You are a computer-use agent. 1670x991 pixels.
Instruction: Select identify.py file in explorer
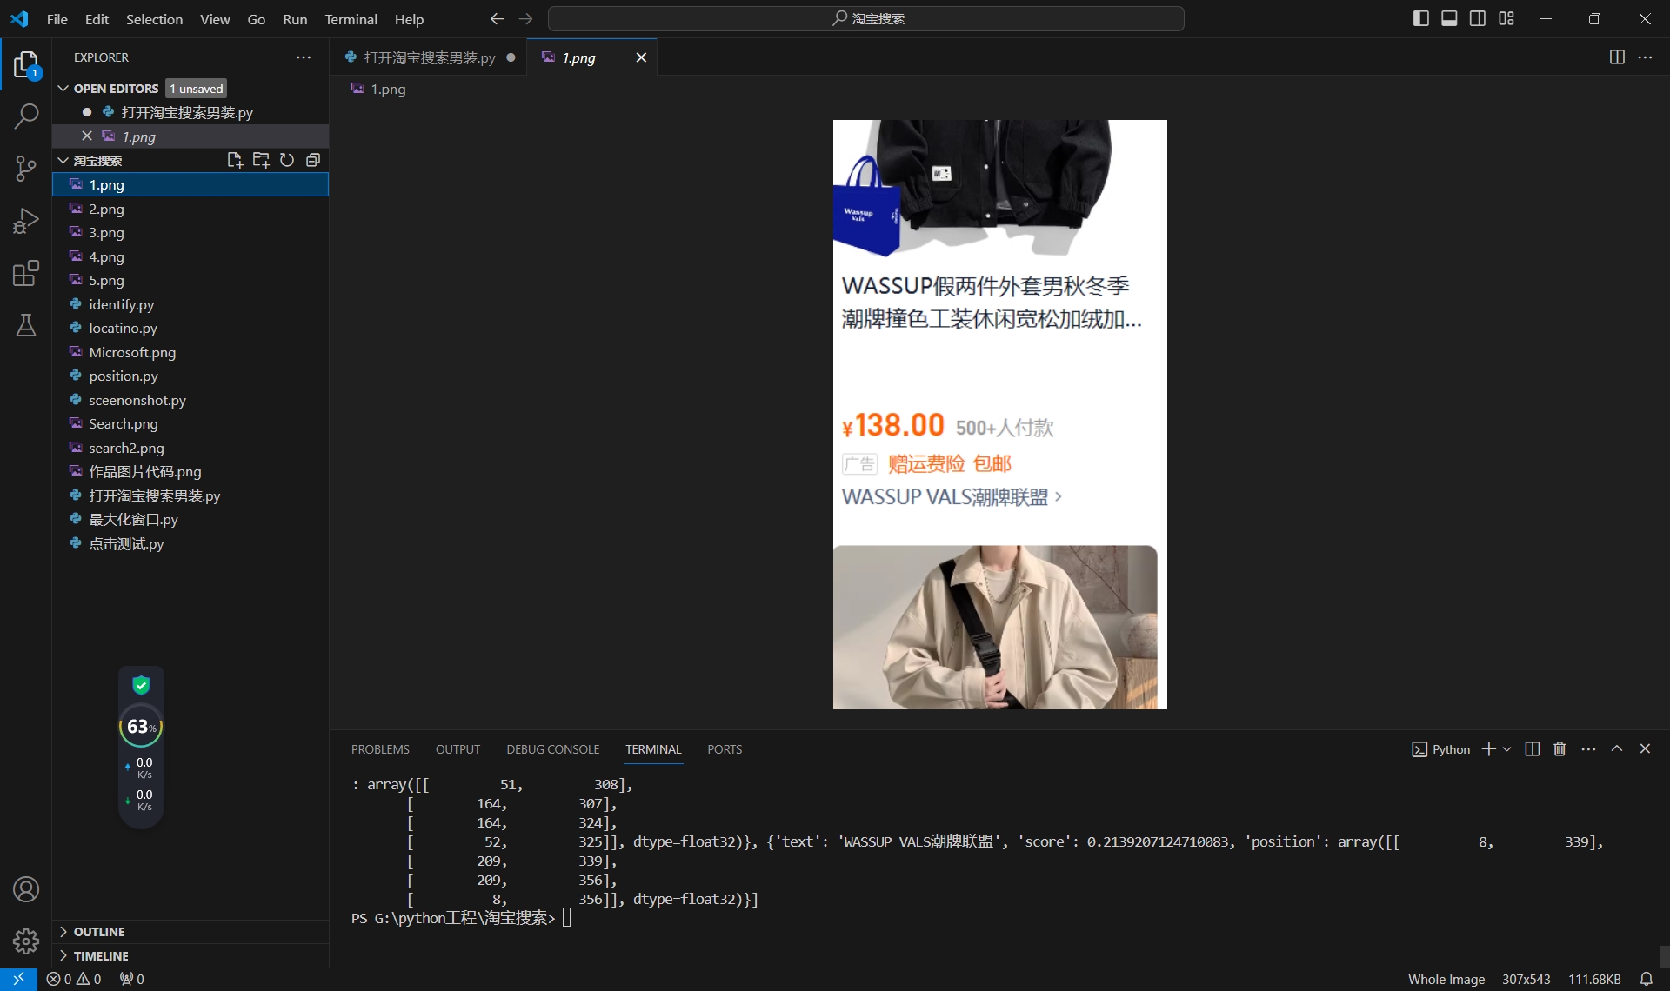pyautogui.click(x=122, y=303)
